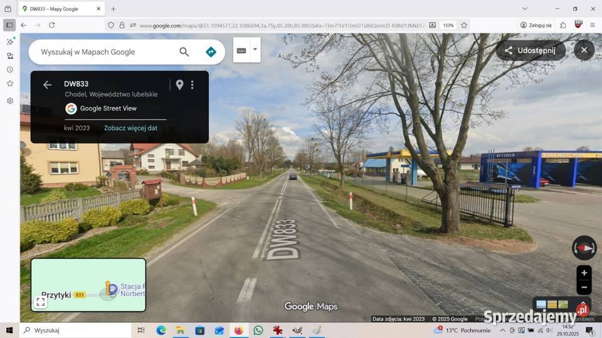Open Firefox from the taskbar
Screen dimensions: 602x338
pos(238,330)
